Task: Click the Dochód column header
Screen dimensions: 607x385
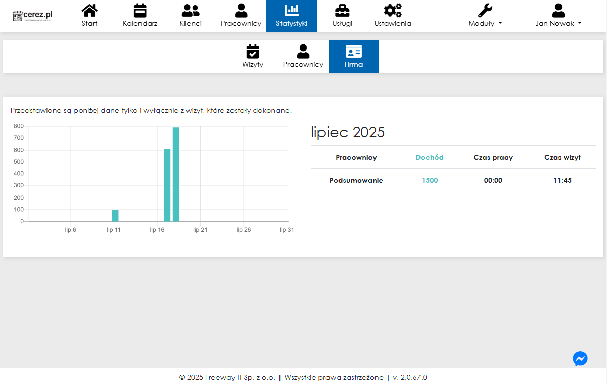Action: (x=430, y=157)
